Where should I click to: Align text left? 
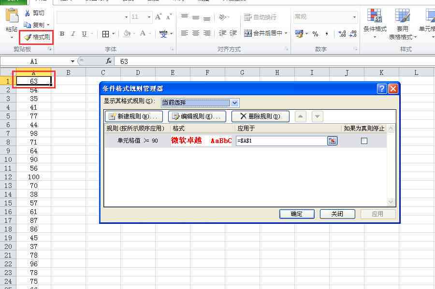pyautogui.click(x=185, y=33)
